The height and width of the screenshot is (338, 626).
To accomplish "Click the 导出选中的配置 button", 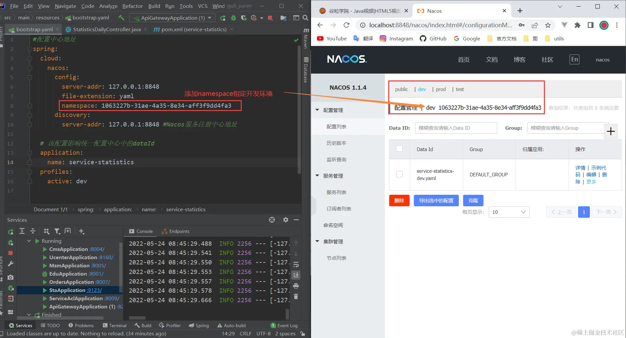I will (x=436, y=200).
